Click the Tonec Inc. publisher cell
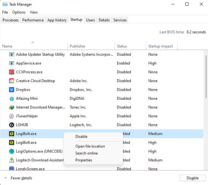Image resolution: width=208 pixels, height=185 pixels. pos(78,107)
